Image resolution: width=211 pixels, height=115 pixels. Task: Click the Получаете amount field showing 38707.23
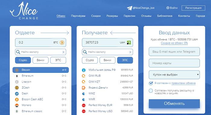click(x=107, y=42)
